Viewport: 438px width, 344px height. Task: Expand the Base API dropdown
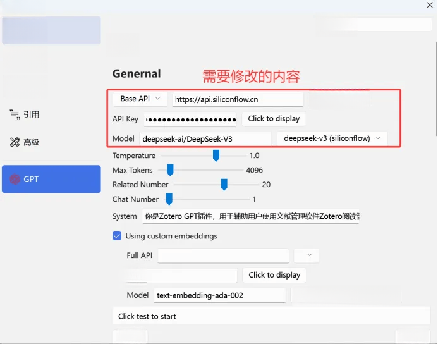140,99
